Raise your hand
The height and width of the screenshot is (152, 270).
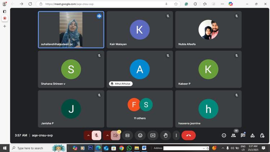pos(166,135)
